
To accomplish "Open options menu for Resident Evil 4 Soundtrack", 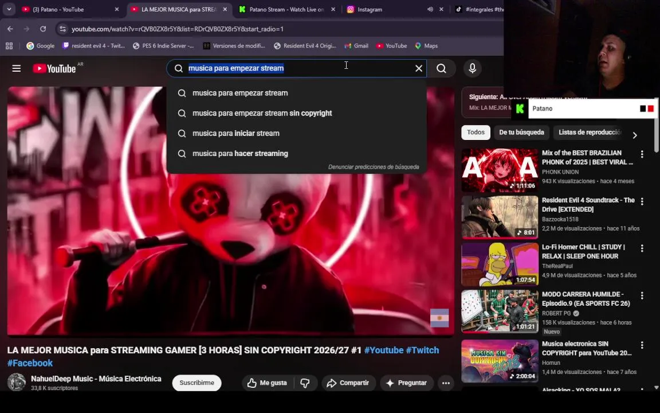I will click(642, 201).
